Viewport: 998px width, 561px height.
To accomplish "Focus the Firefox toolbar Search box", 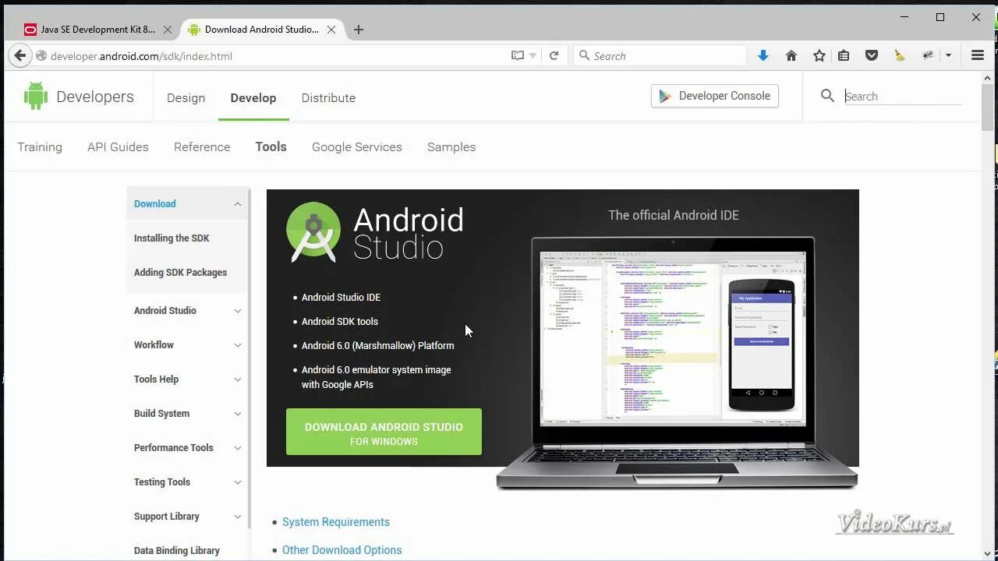I will pyautogui.click(x=660, y=56).
